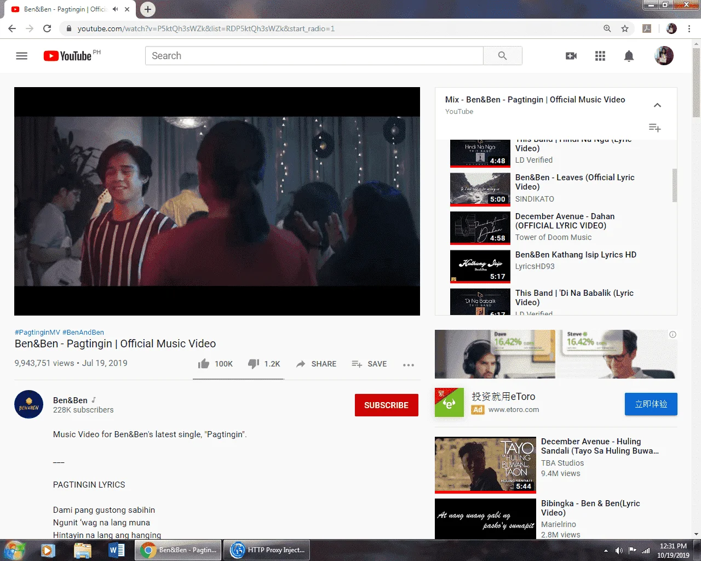
Task: Bookmark this page with star icon
Action: [625, 28]
